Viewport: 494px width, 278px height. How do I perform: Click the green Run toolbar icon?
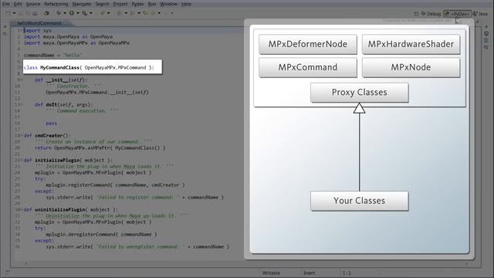(x=72, y=13)
